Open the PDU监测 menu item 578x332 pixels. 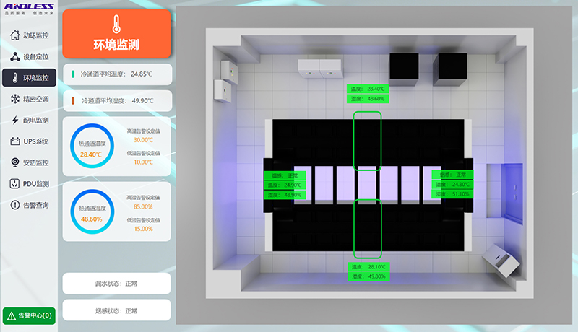[30, 184]
